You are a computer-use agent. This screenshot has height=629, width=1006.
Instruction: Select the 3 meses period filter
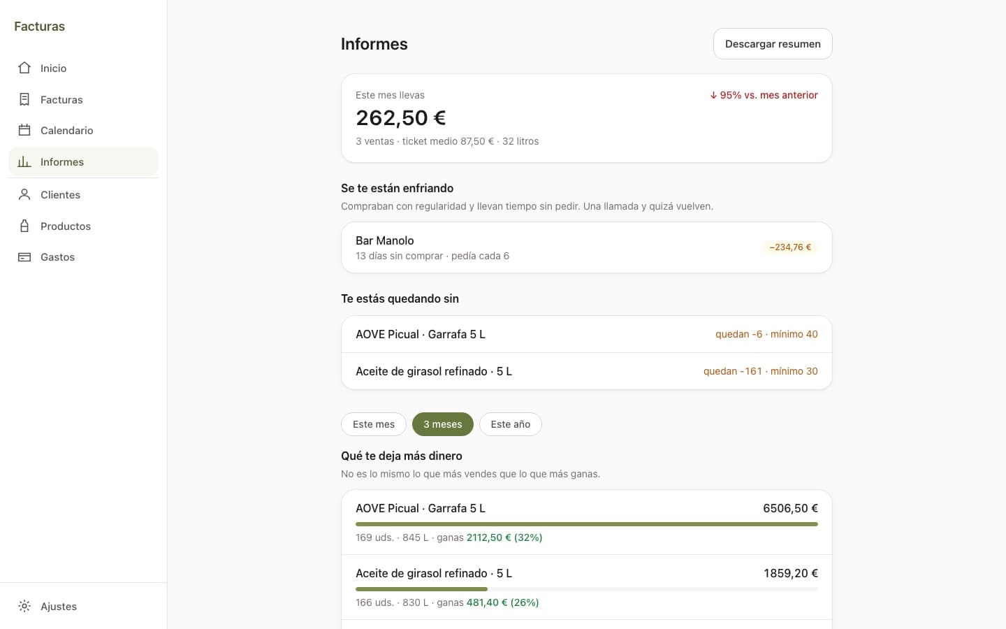[443, 424]
